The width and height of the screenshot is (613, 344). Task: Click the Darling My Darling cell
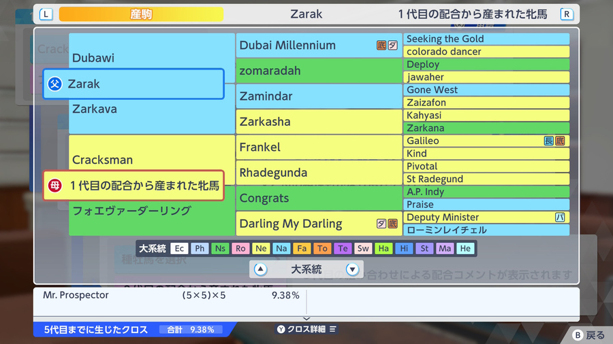pyautogui.click(x=319, y=224)
